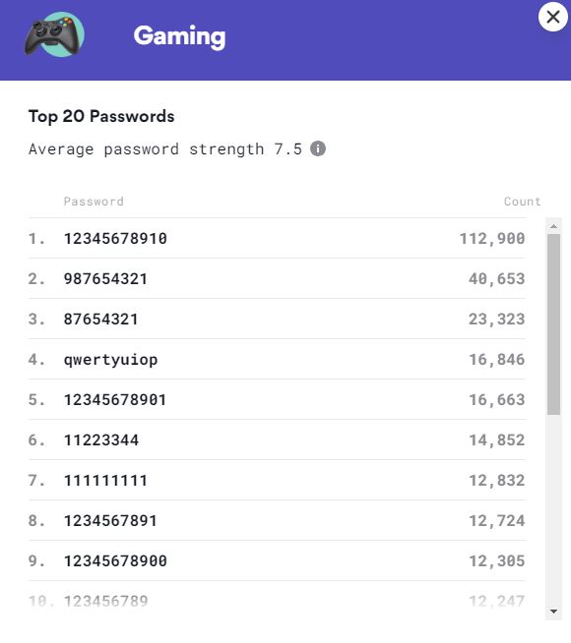571x643 pixels.
Task: Click the scrollbar up arrow
Action: click(x=553, y=226)
